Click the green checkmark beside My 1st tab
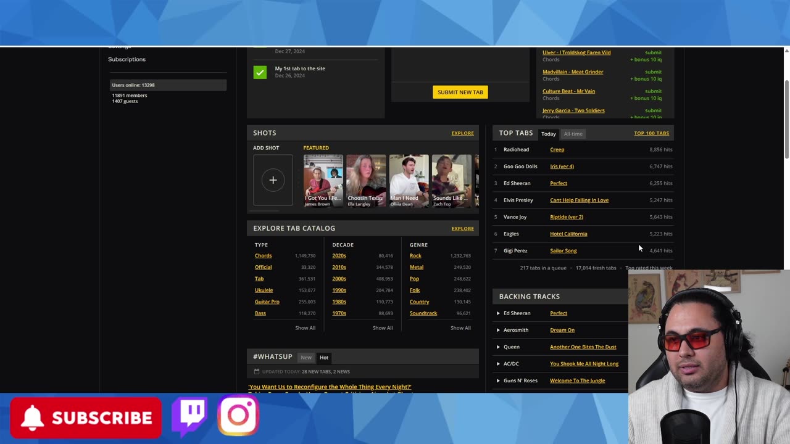The image size is (790, 444). coord(260,72)
